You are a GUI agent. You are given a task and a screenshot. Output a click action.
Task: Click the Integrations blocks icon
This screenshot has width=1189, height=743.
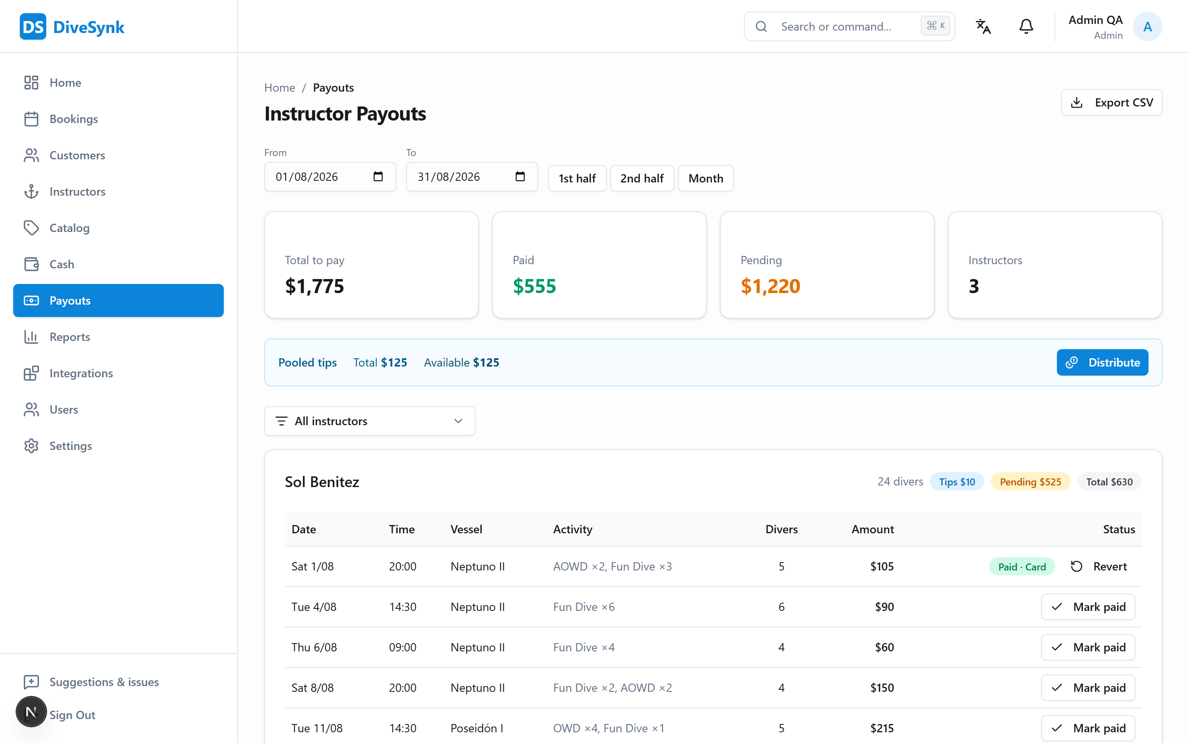(31, 374)
